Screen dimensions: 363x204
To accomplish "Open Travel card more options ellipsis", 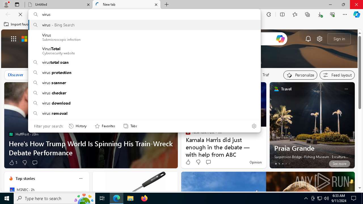I will [x=346, y=89].
